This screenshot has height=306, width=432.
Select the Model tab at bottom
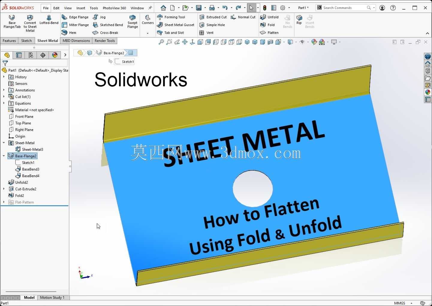(x=29, y=298)
